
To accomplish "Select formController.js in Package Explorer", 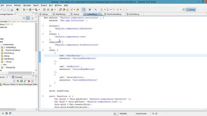I will (x=13, y=50).
